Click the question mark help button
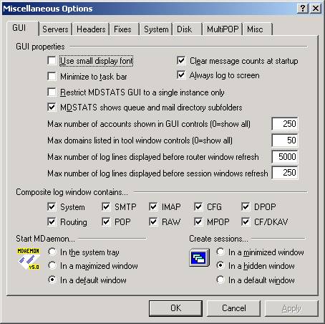 click(303, 9)
